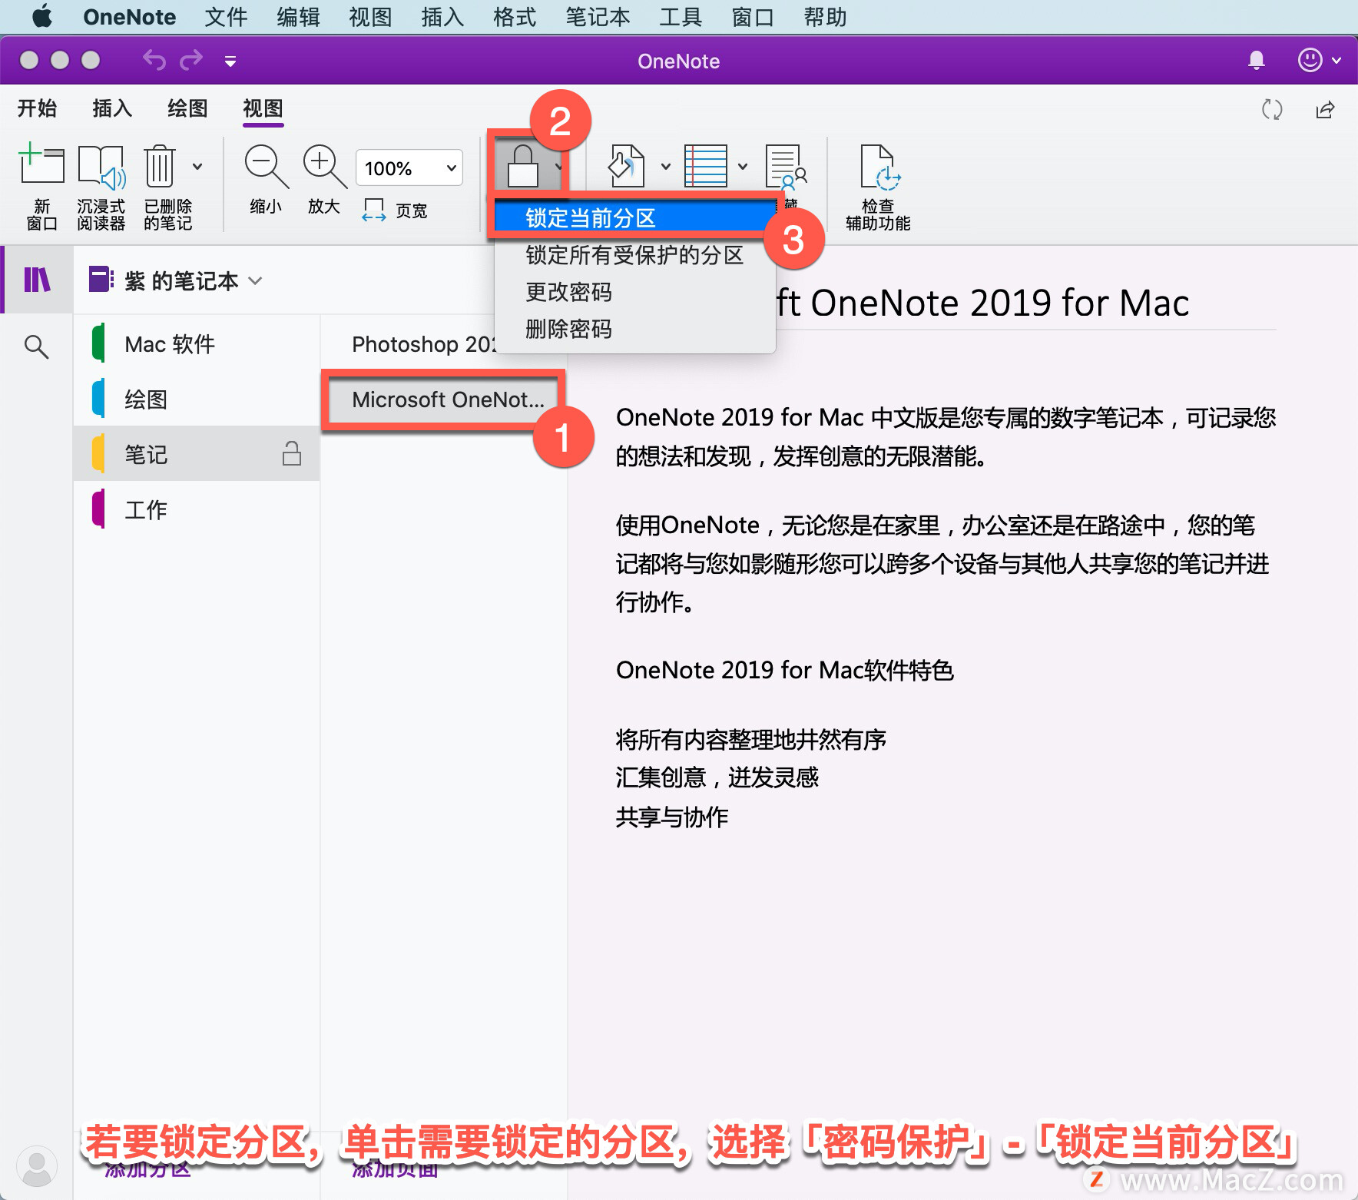Open the 帮助 menu

[x=825, y=16]
